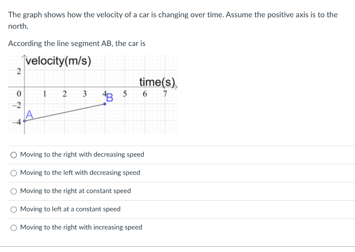
Task: Click the line segment between A and B
Action: click(65, 112)
